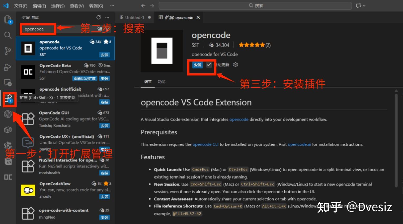
Task: Open the customize layout dropdown
Action: [x=360, y=6]
